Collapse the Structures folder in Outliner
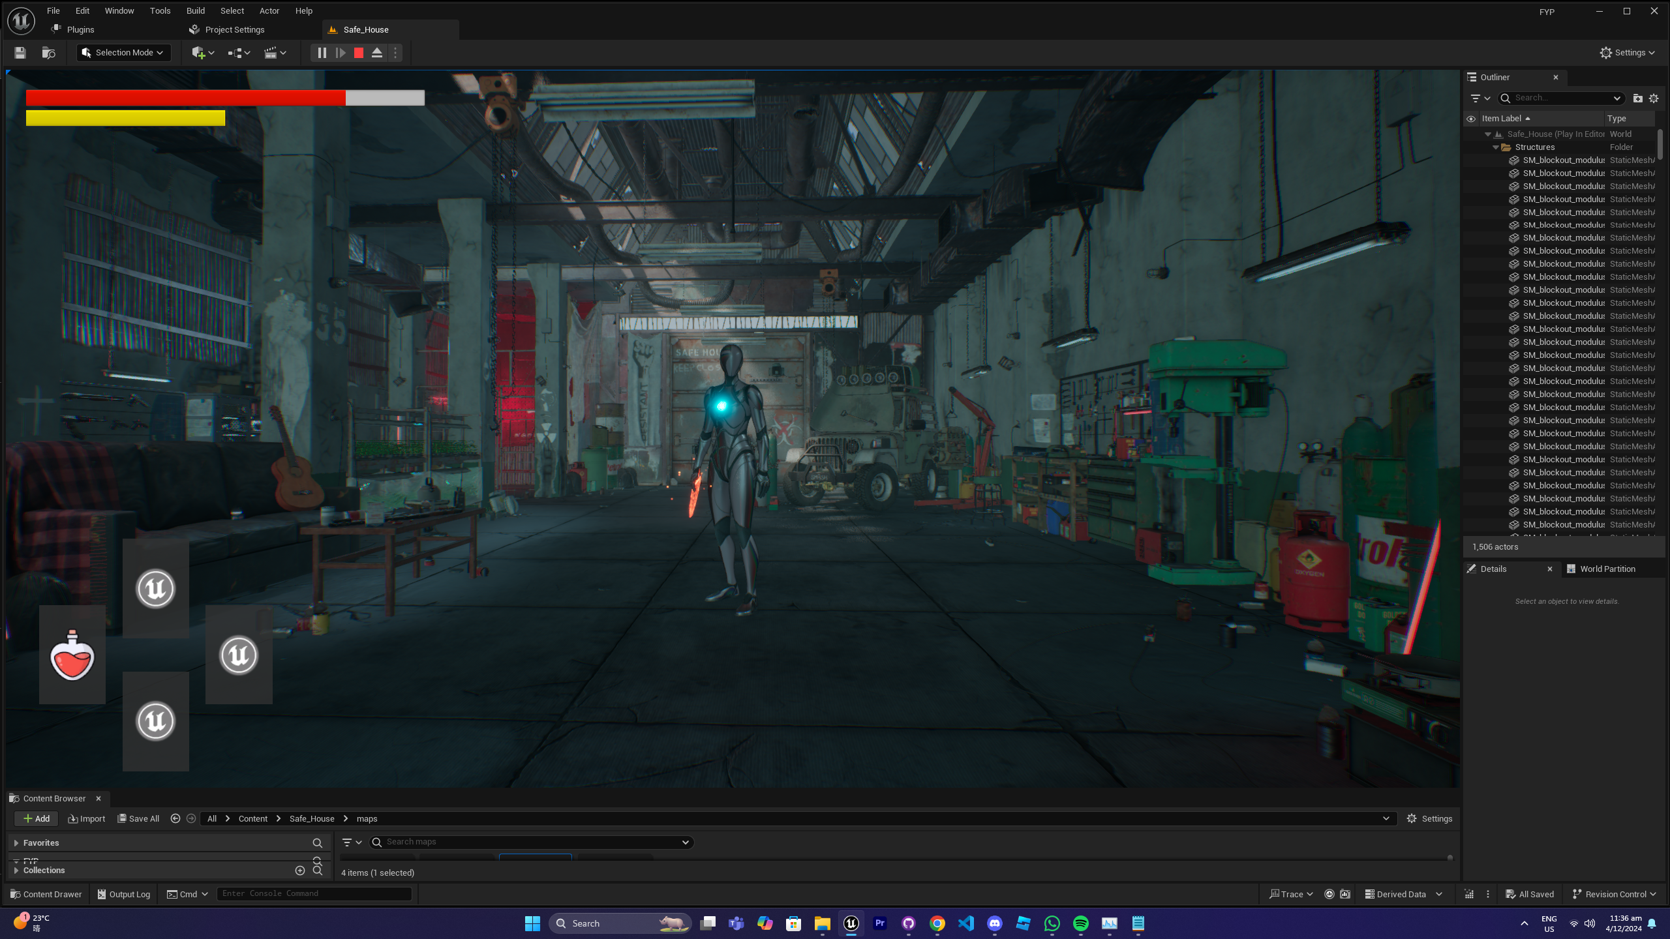Screen dimensions: 1670x939 click(x=1496, y=147)
